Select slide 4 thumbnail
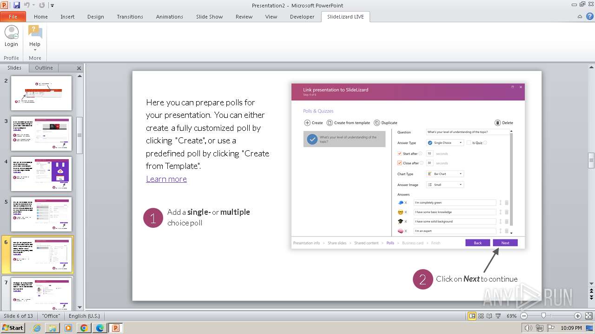The image size is (595, 334). 41,174
